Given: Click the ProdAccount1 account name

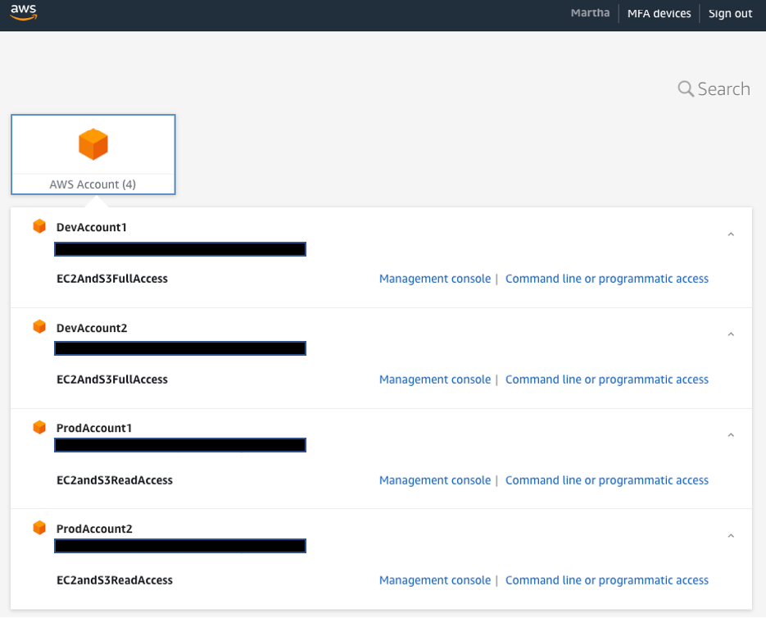Looking at the screenshot, I should click(94, 429).
